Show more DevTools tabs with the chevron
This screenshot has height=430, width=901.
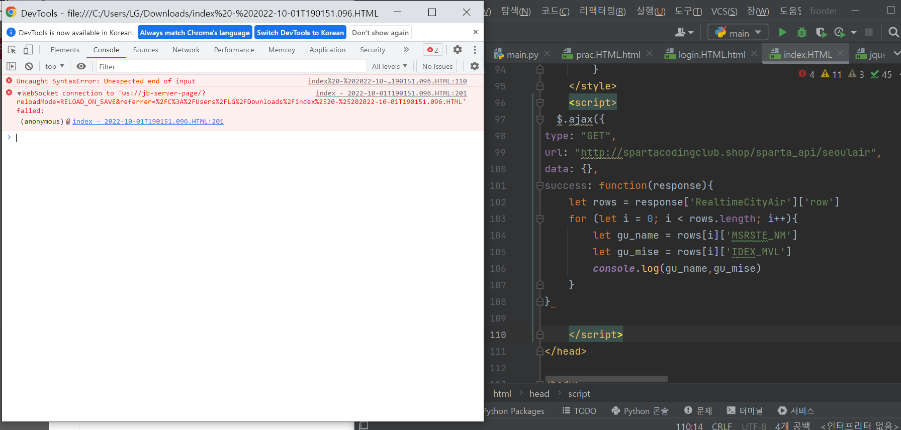click(406, 50)
